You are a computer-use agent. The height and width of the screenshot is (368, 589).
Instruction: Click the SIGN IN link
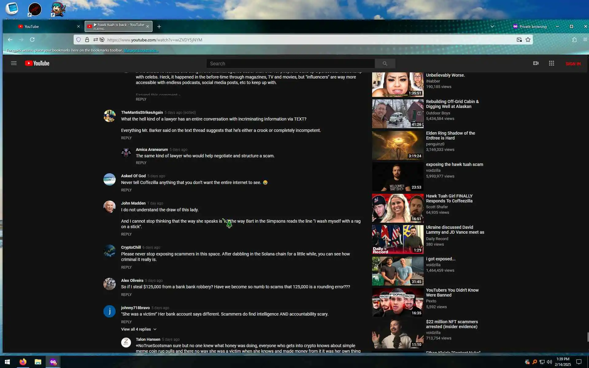(573, 64)
